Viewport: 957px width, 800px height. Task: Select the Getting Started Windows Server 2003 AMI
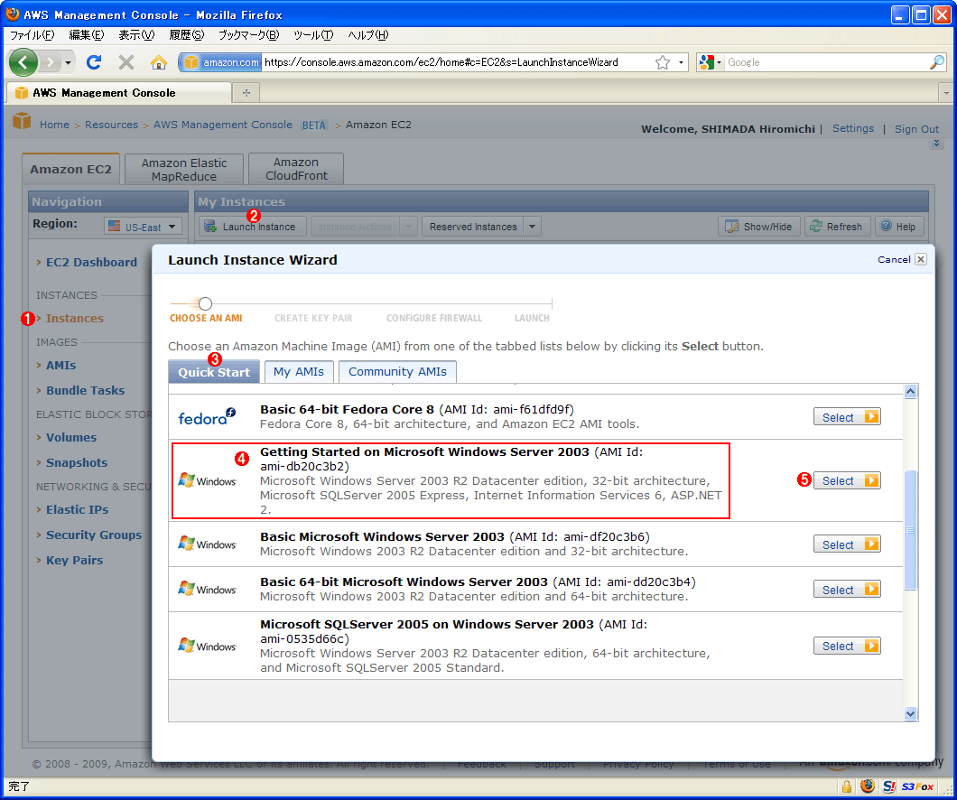click(x=847, y=481)
